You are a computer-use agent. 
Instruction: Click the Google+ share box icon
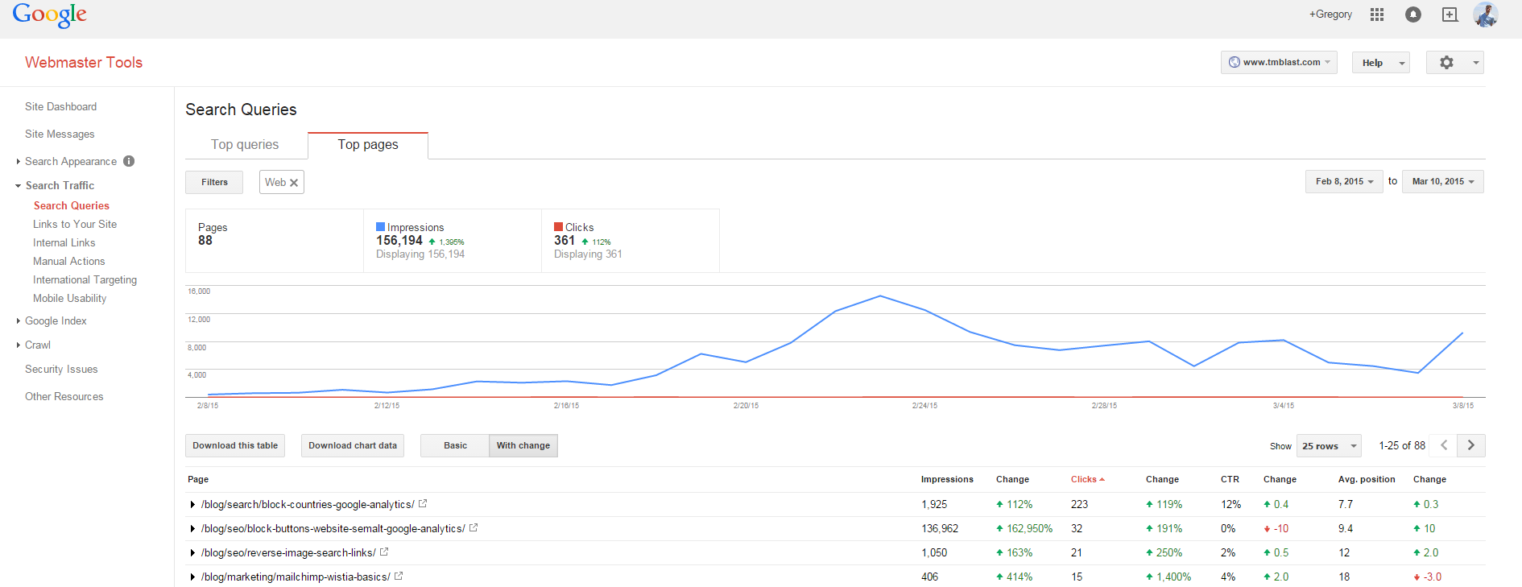[1450, 14]
